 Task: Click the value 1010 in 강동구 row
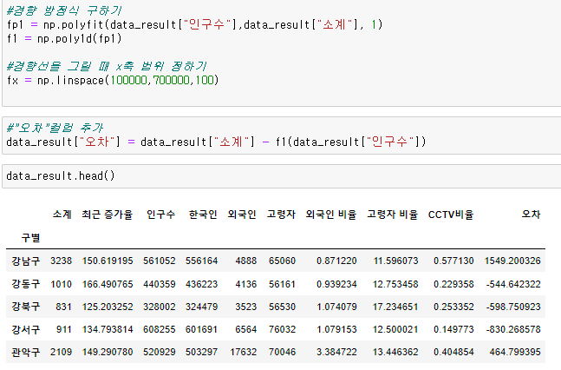[62, 284]
